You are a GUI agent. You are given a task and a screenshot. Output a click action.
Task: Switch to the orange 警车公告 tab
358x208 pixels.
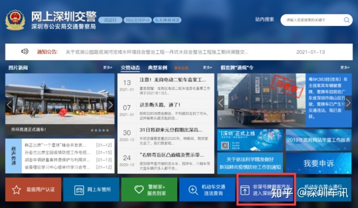click(181, 68)
